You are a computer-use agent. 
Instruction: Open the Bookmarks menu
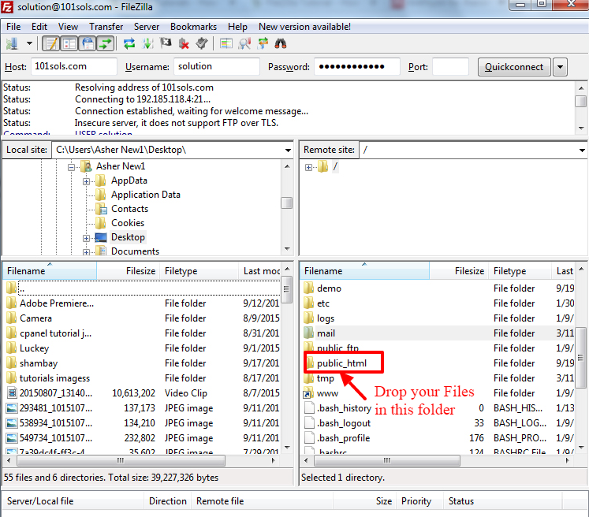click(x=193, y=26)
